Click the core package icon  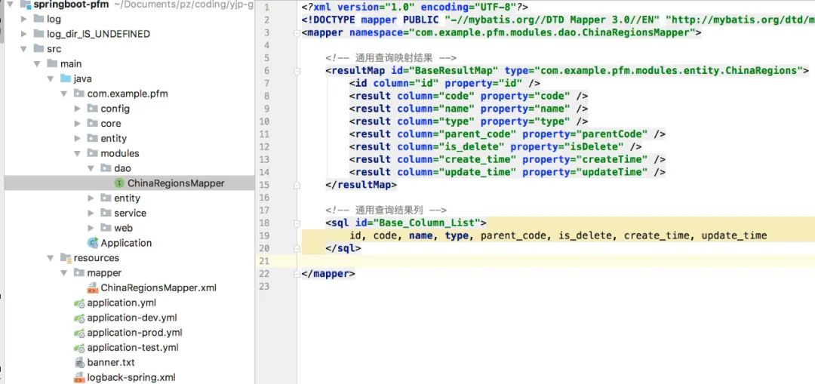click(x=93, y=123)
